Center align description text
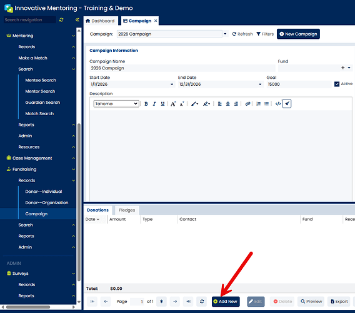The width and height of the screenshot is (355, 313). click(x=227, y=104)
